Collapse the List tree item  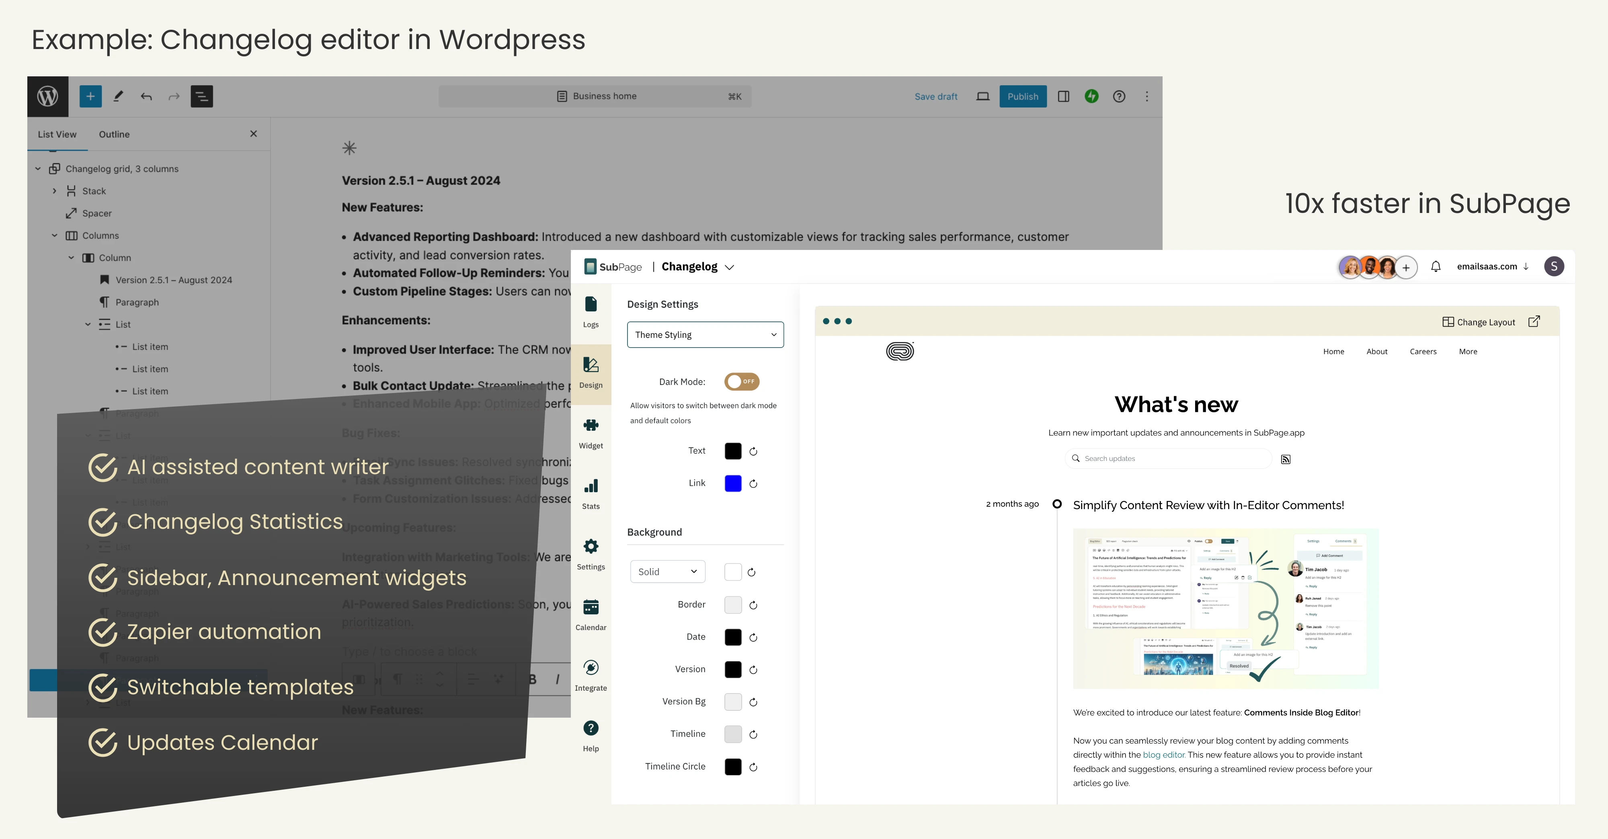(x=88, y=324)
